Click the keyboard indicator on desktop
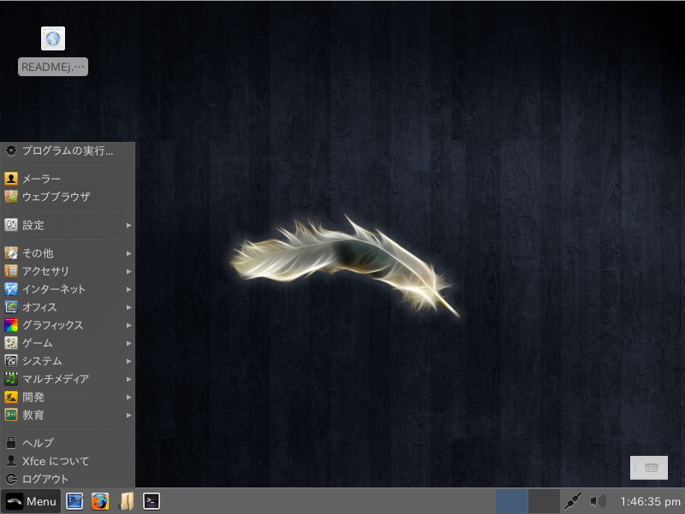This screenshot has height=514, width=685. coord(649,468)
